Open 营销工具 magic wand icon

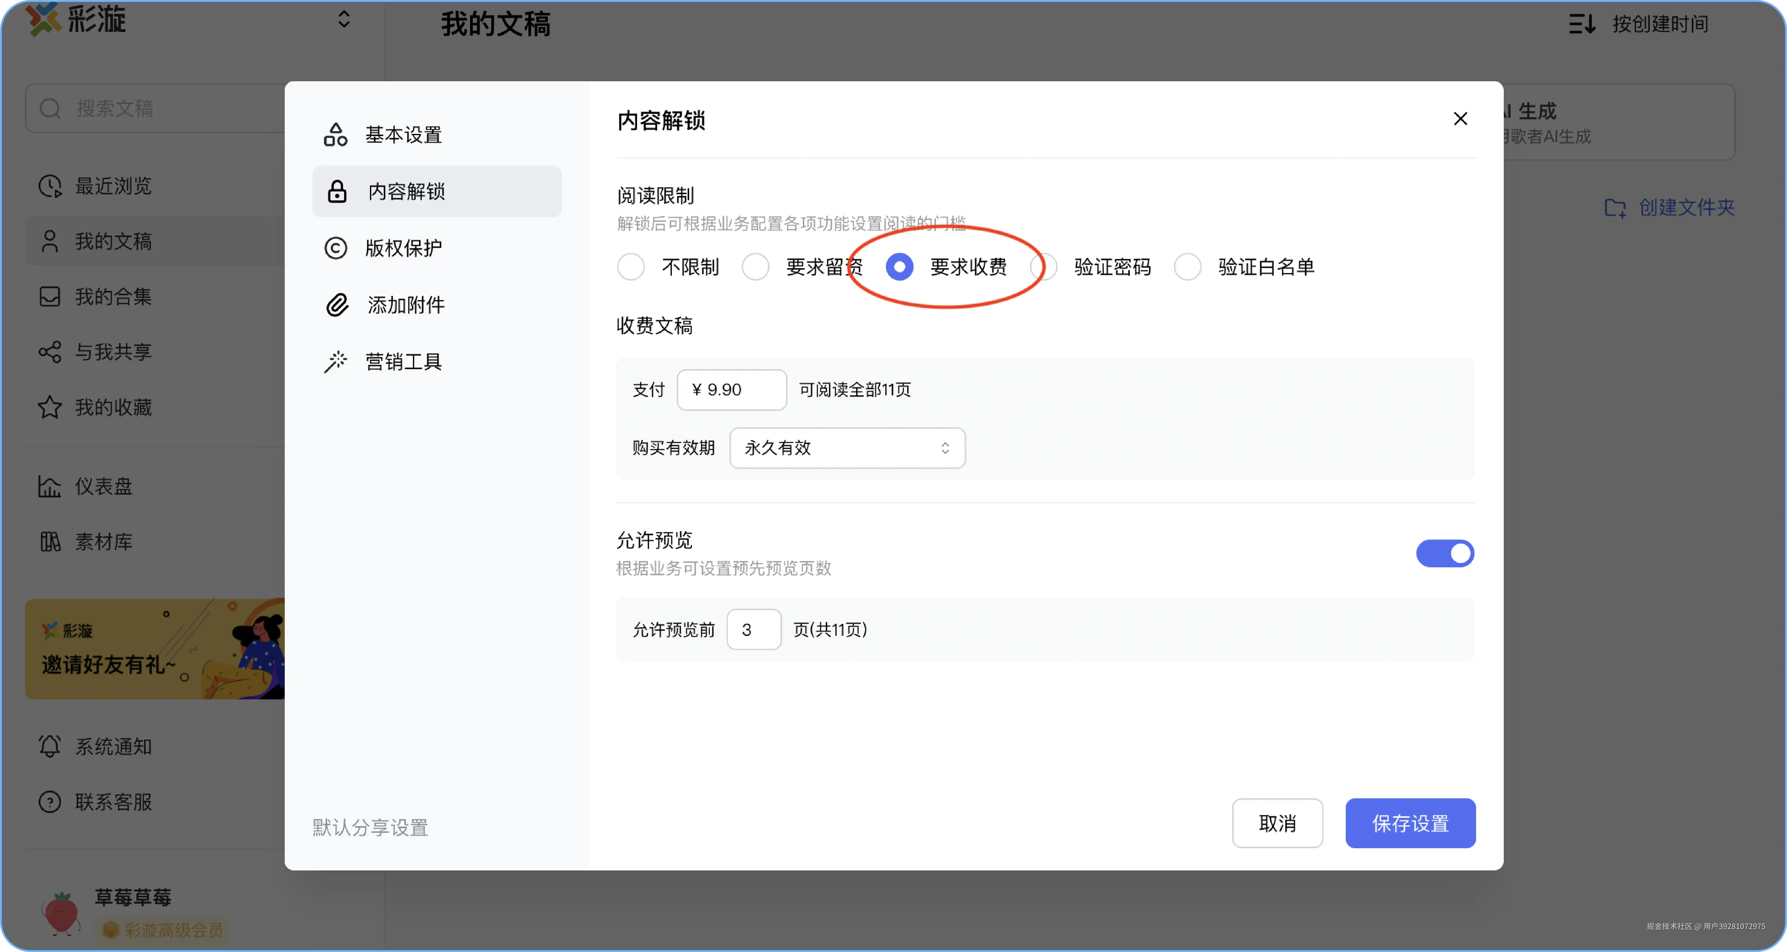pos(336,362)
